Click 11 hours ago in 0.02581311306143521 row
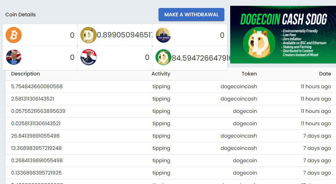The height and width of the screenshot is (184, 336). click(x=316, y=124)
